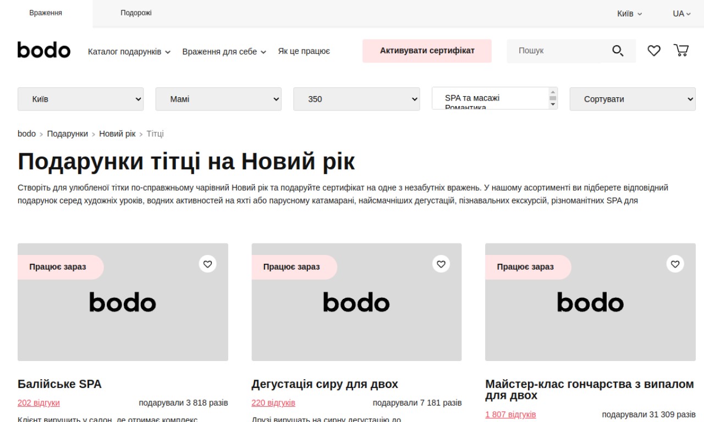704x422 pixels.
Task: Click category list scrollbar up arrow
Action: (553, 92)
